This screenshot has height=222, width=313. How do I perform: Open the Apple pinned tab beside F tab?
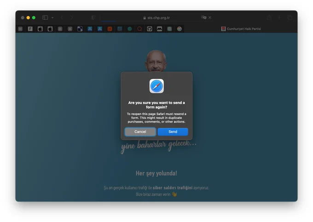40,29
